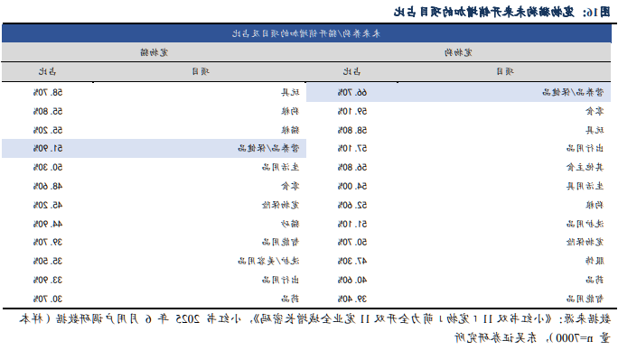Select the "51.10%" cell
The image size is (618, 350).
(x=352, y=224)
